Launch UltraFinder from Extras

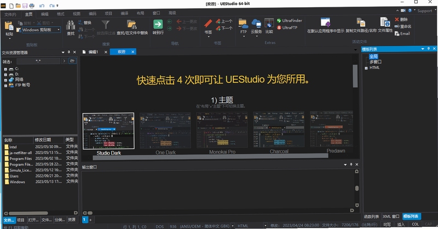tap(290, 21)
